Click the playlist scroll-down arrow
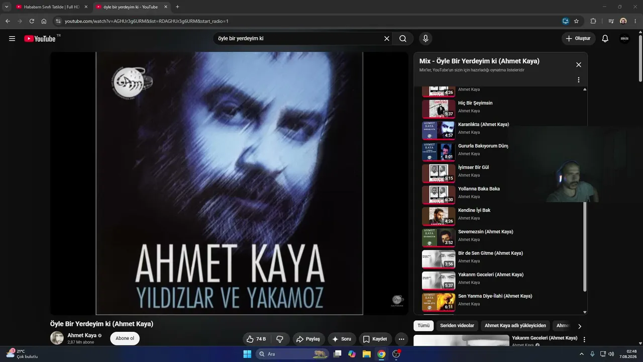Image resolution: width=643 pixels, height=362 pixels. (x=585, y=312)
